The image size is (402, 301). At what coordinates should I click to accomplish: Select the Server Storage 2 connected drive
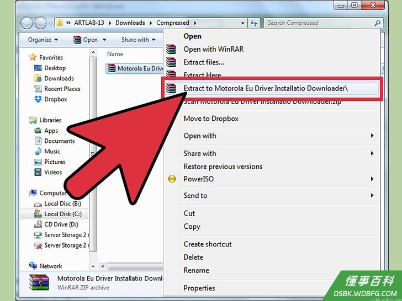coord(61,235)
